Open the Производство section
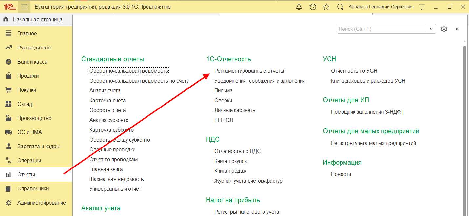This screenshot has width=469, height=216. click(34, 118)
